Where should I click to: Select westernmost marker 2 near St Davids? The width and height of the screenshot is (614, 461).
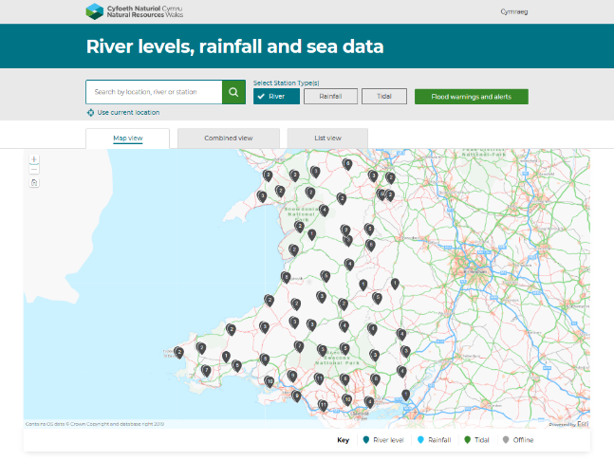click(179, 353)
